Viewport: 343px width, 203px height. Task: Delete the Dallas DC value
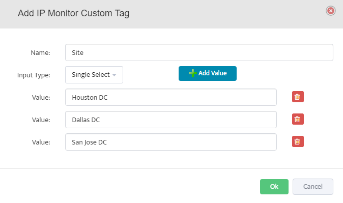click(x=298, y=119)
